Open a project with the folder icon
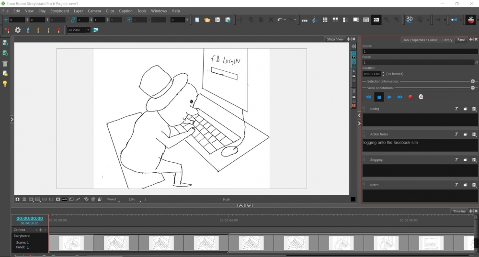Viewport: 479px width, 257px height. (207, 20)
